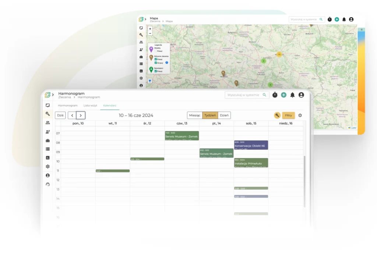Open the Konserwacja: Obiekt K6 event on Saturday
This screenshot has width=377, height=260.
click(251, 145)
